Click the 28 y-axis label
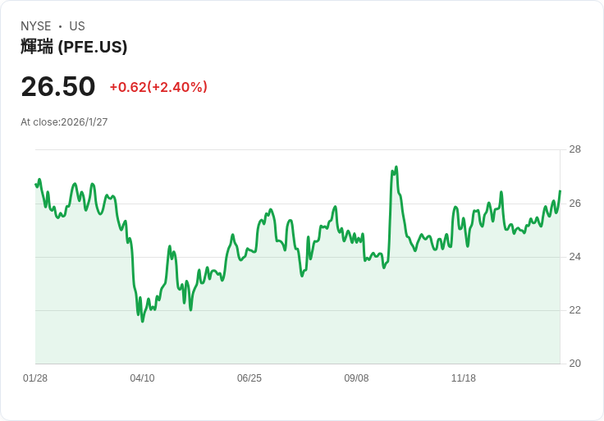 [x=574, y=149]
